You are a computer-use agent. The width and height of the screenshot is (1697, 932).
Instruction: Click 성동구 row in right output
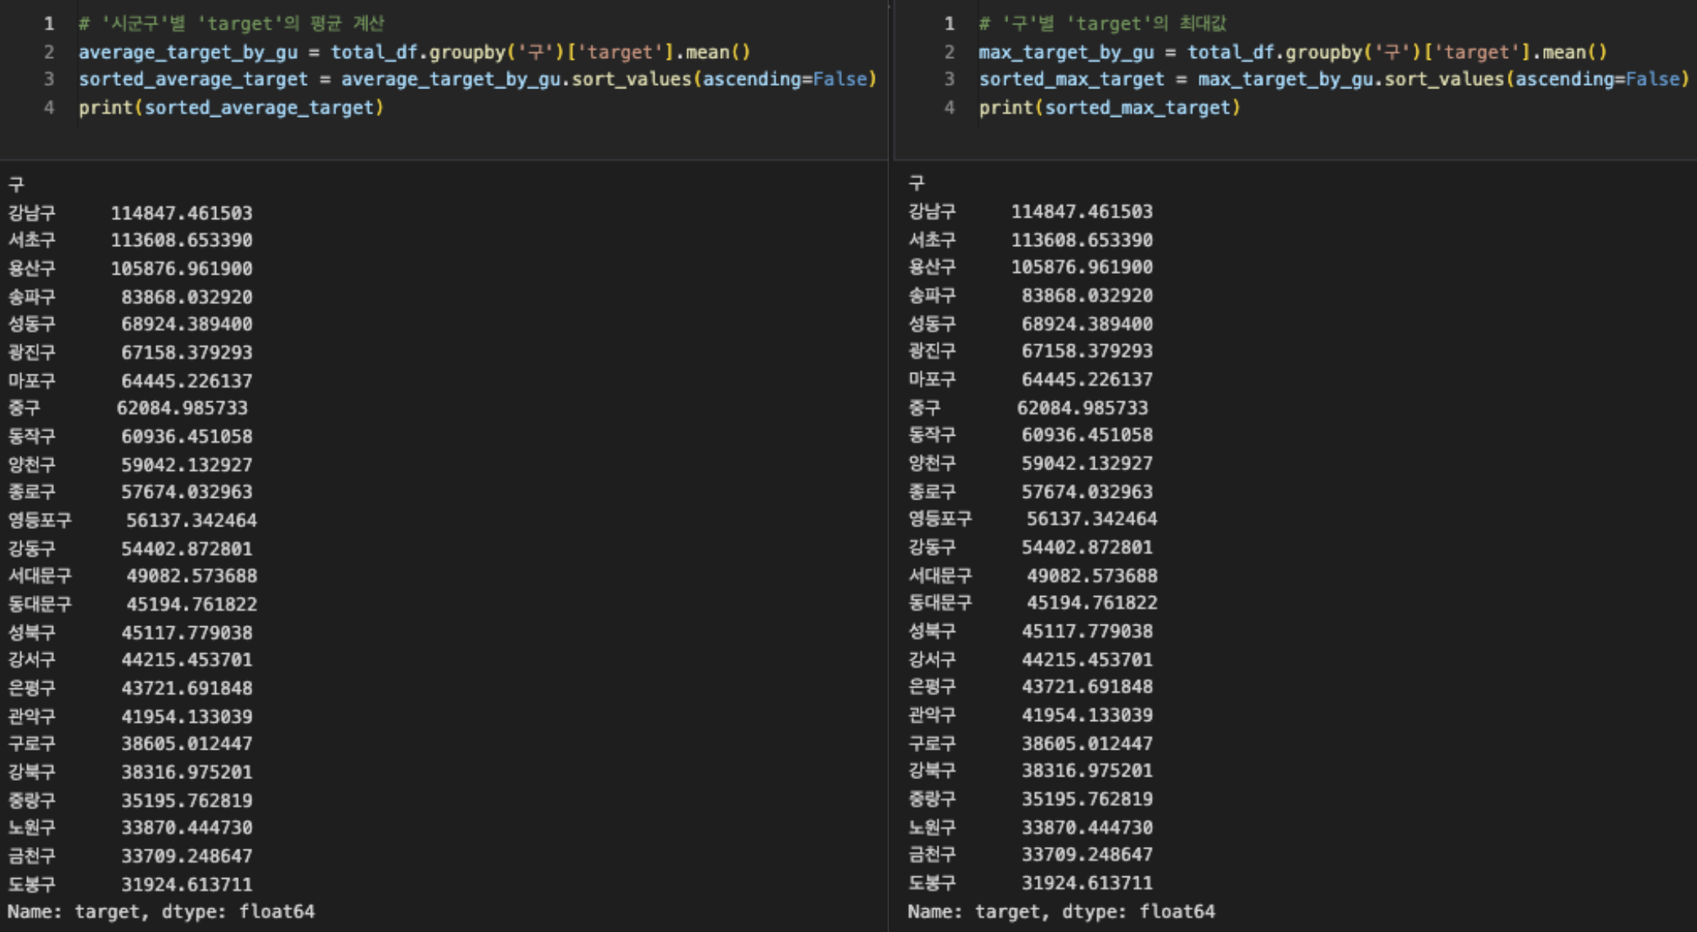(x=1031, y=325)
